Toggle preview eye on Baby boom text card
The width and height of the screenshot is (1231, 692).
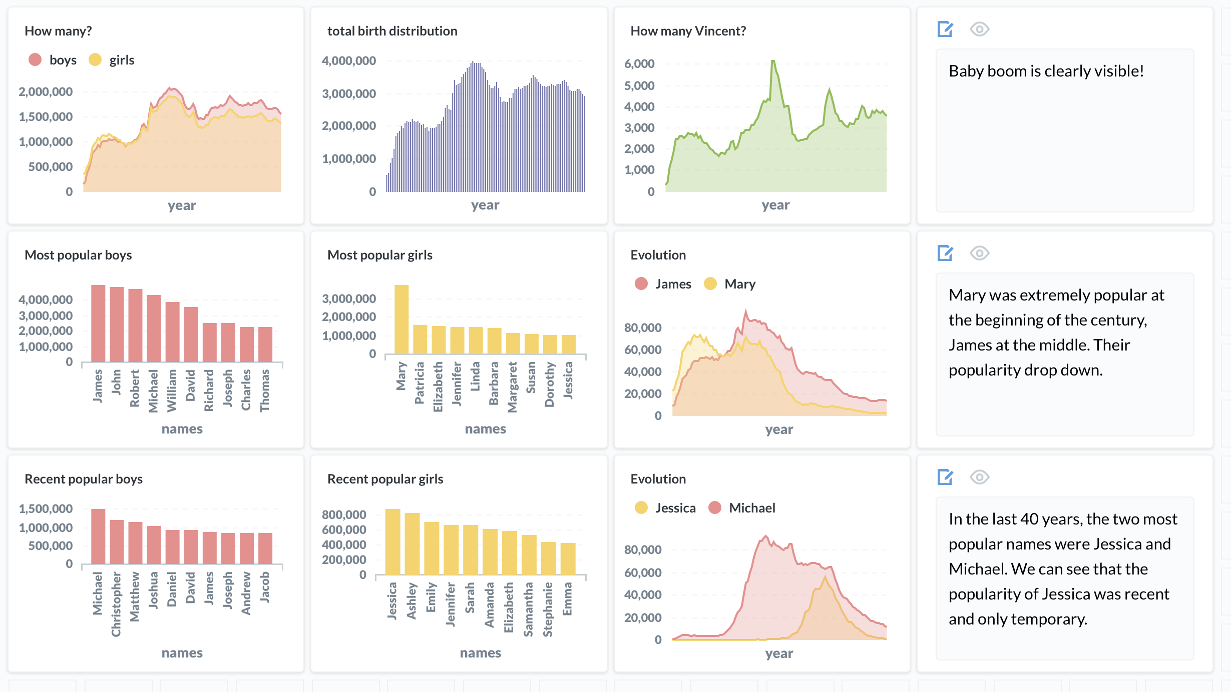click(x=979, y=29)
